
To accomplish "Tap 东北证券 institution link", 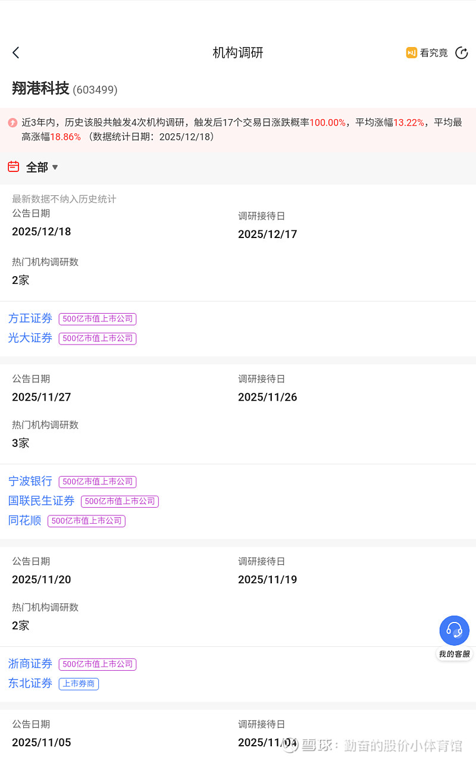I will tap(30, 683).
